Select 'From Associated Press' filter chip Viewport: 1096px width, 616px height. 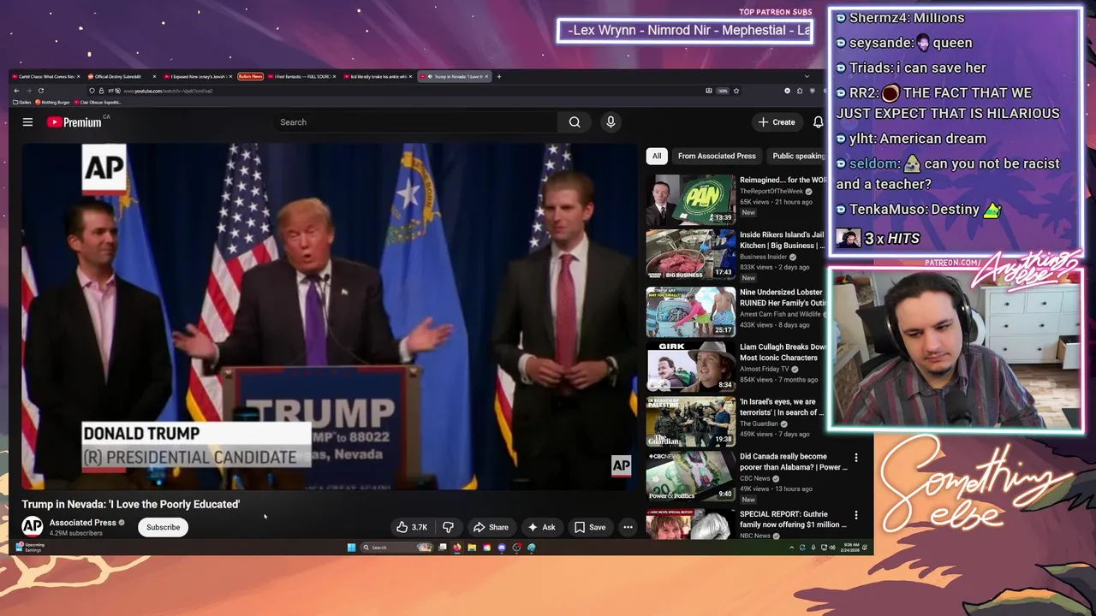717,156
